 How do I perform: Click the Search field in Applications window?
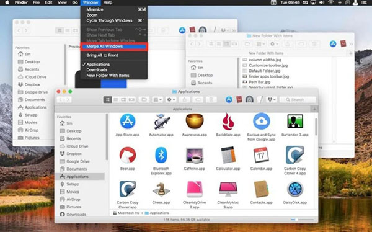[x=298, y=100]
